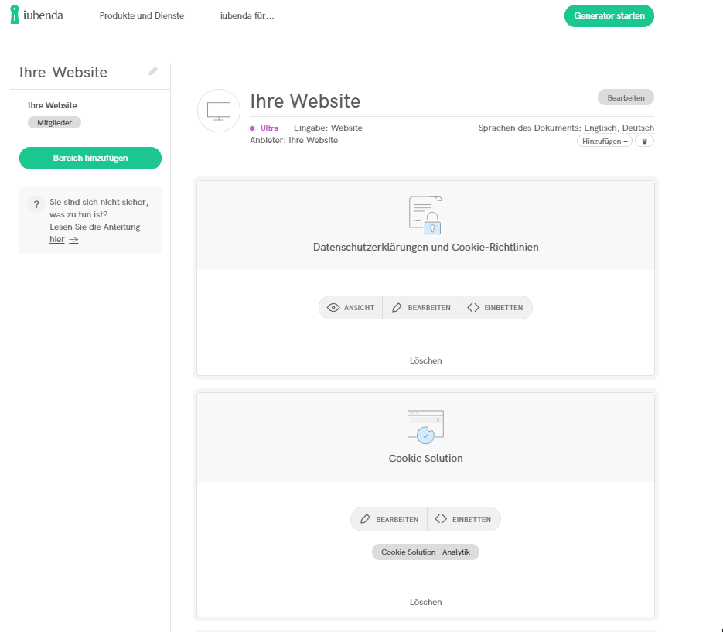Image resolution: width=723 pixels, height=632 pixels.
Task: Click the Bereich hinzufügen button
Action: pyautogui.click(x=90, y=158)
